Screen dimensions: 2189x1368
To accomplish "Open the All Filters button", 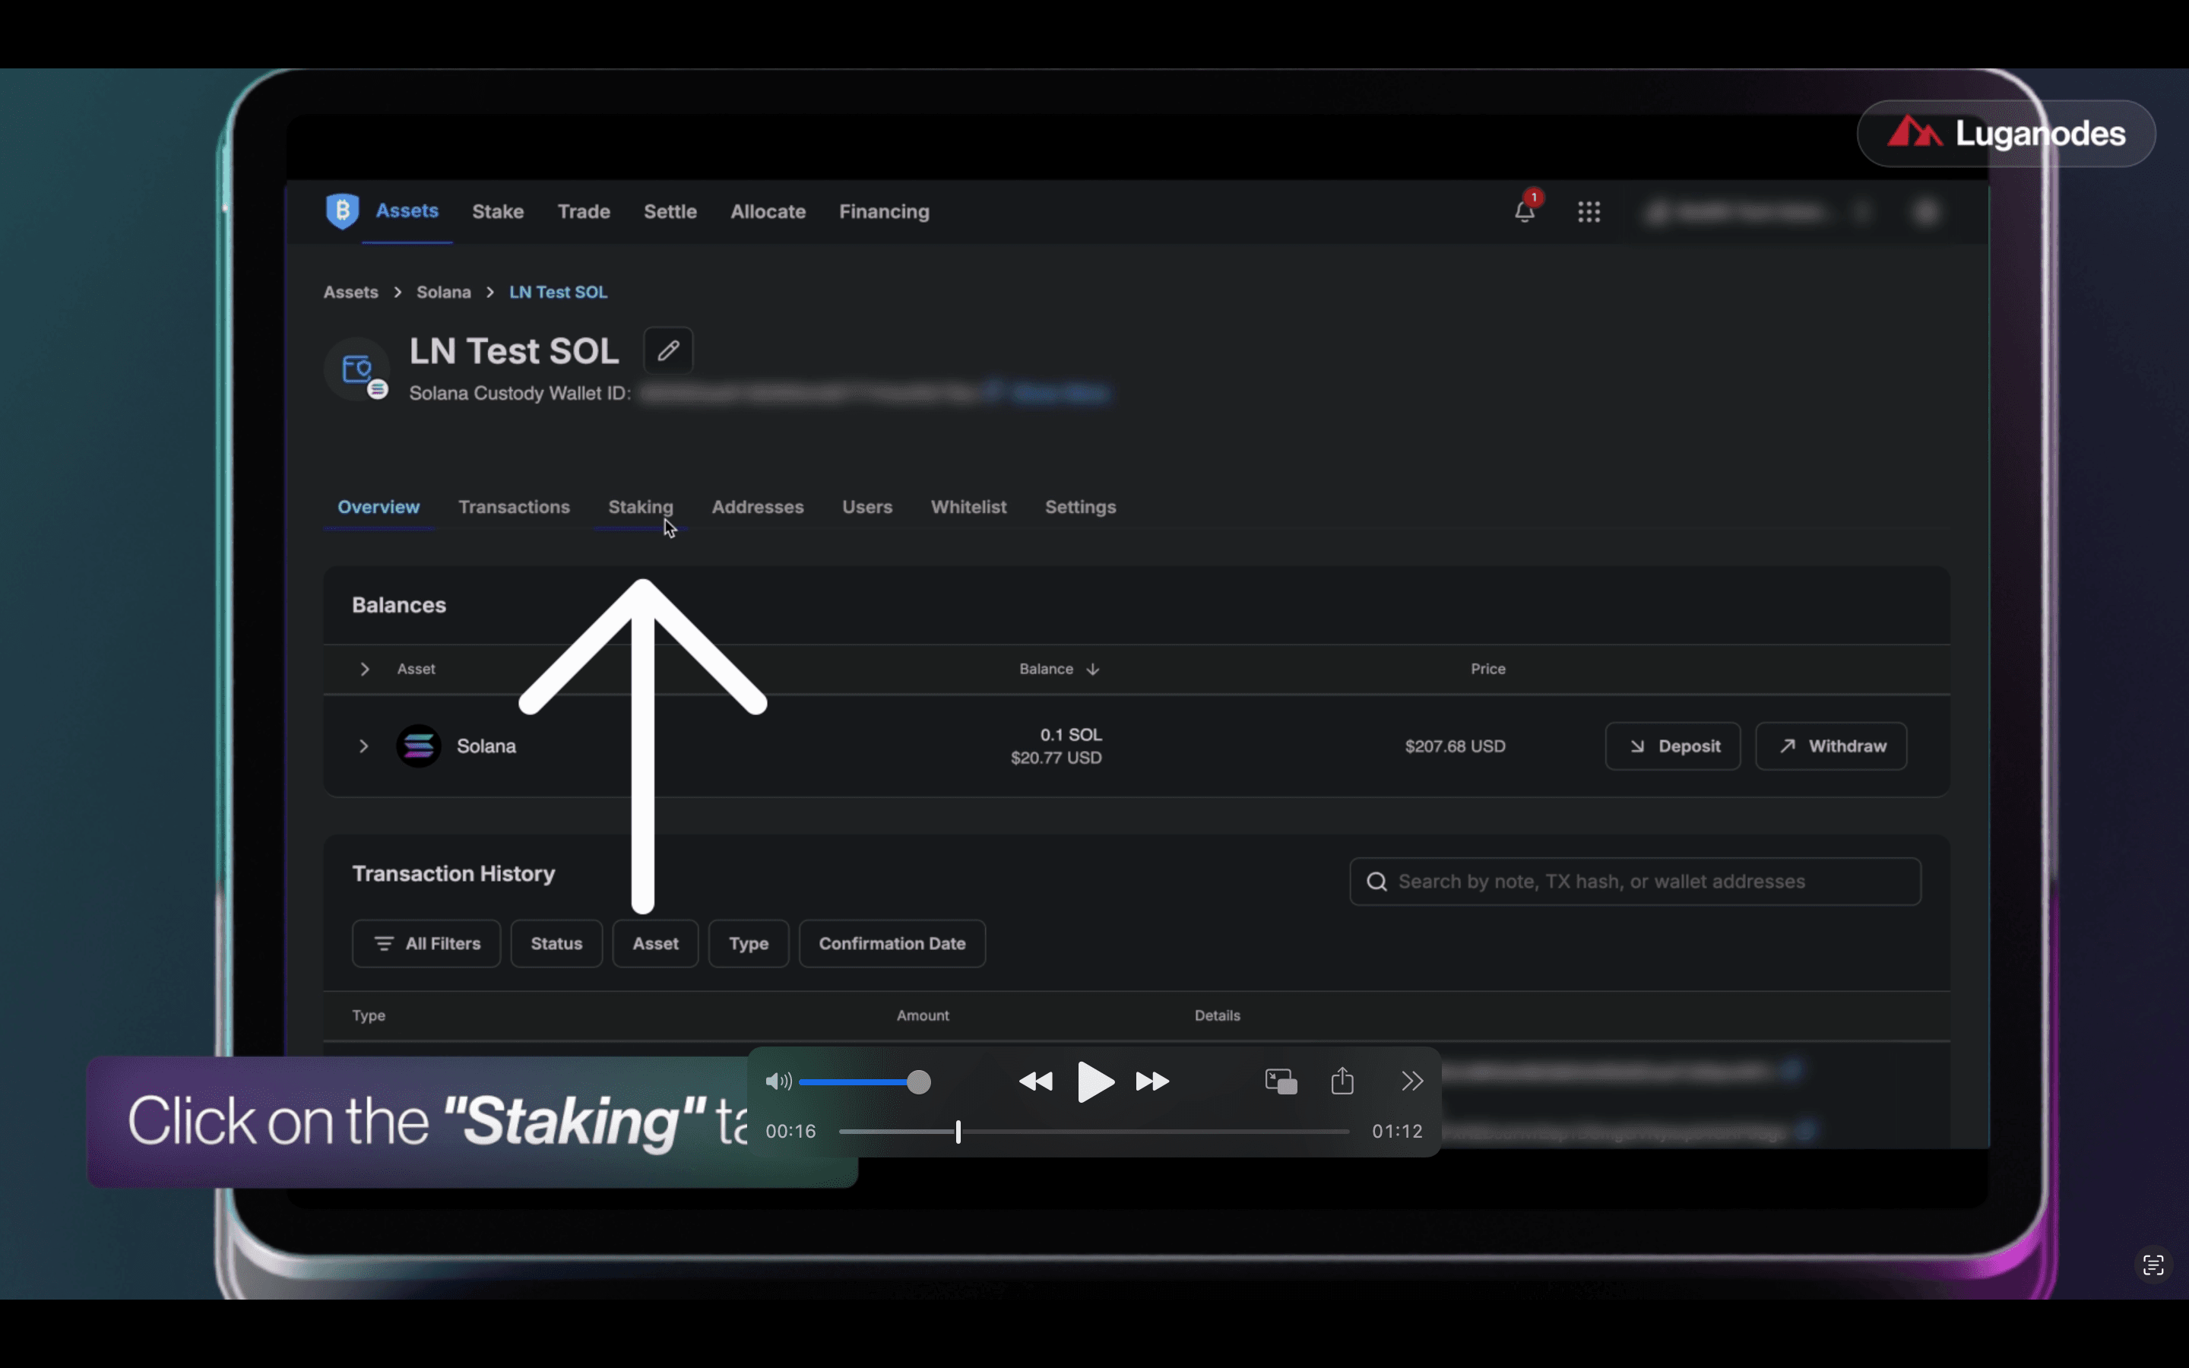I will [426, 944].
